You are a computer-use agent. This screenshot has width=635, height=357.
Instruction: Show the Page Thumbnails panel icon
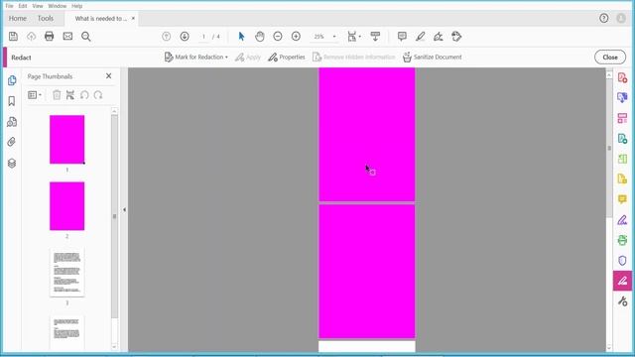click(x=12, y=80)
